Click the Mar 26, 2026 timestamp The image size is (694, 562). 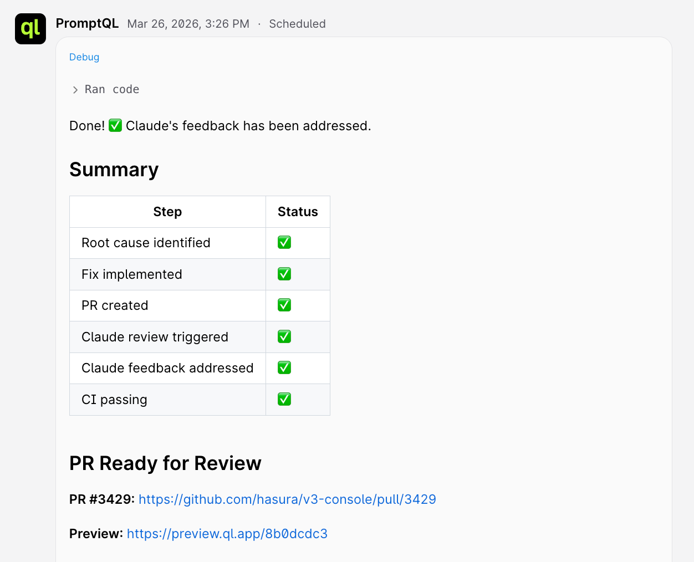188,24
